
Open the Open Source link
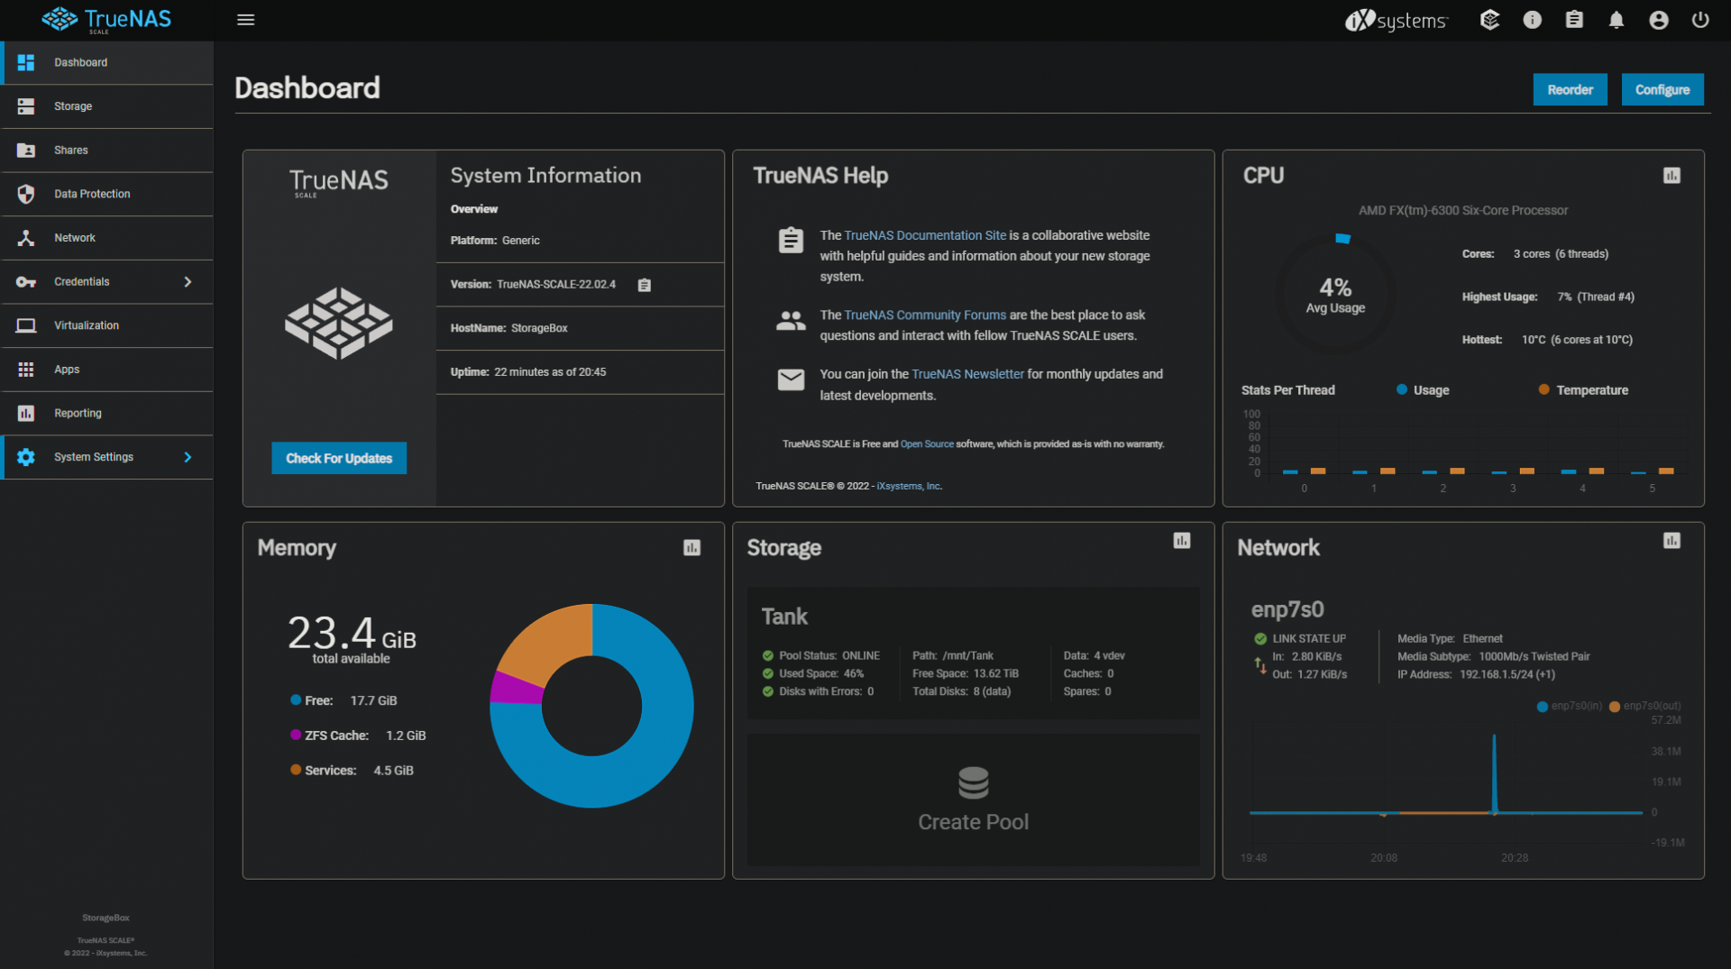927,444
